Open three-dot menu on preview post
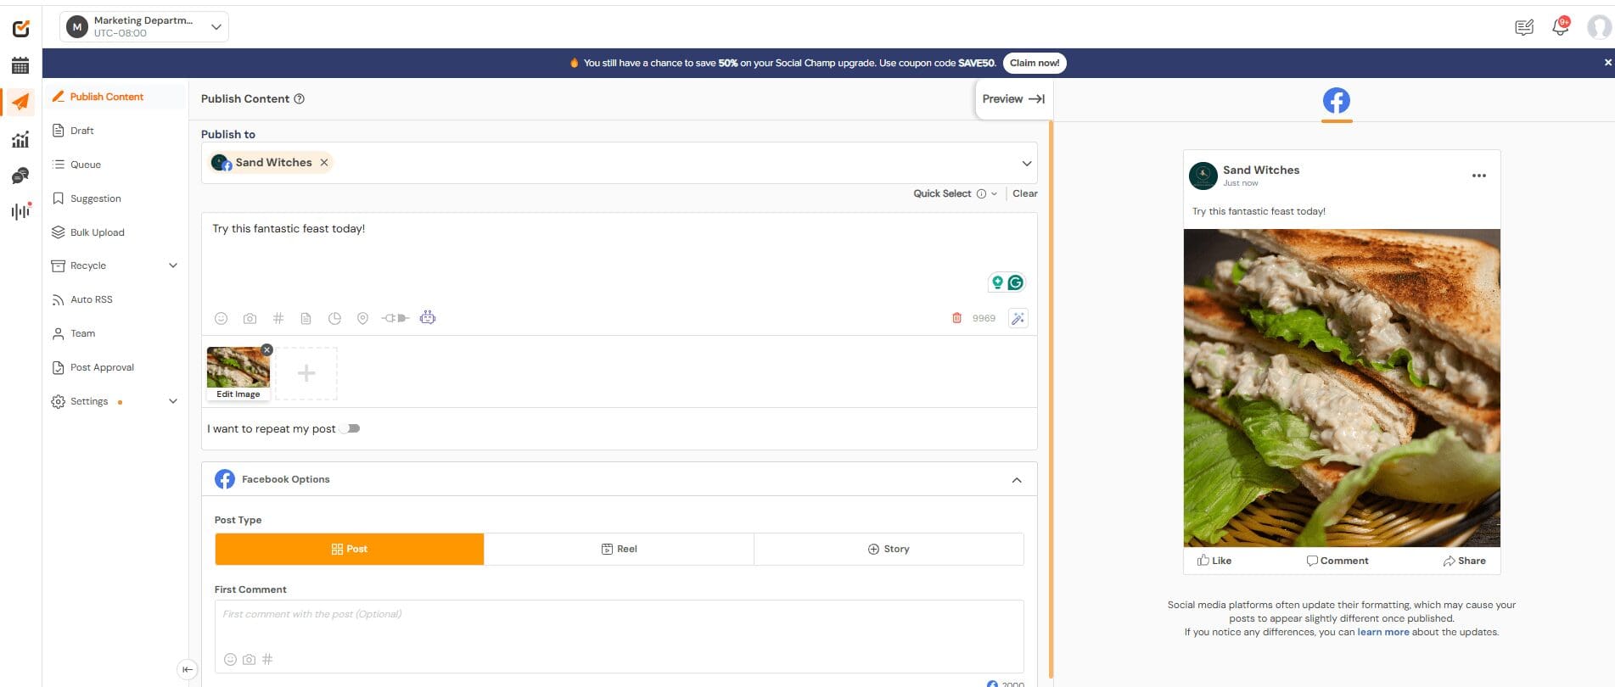Viewport: 1615px width, 687px height. 1478,176
